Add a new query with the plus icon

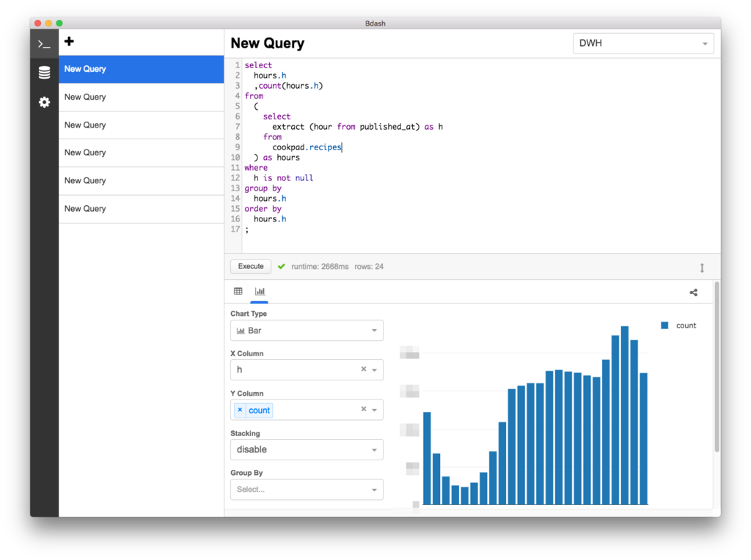(x=69, y=42)
